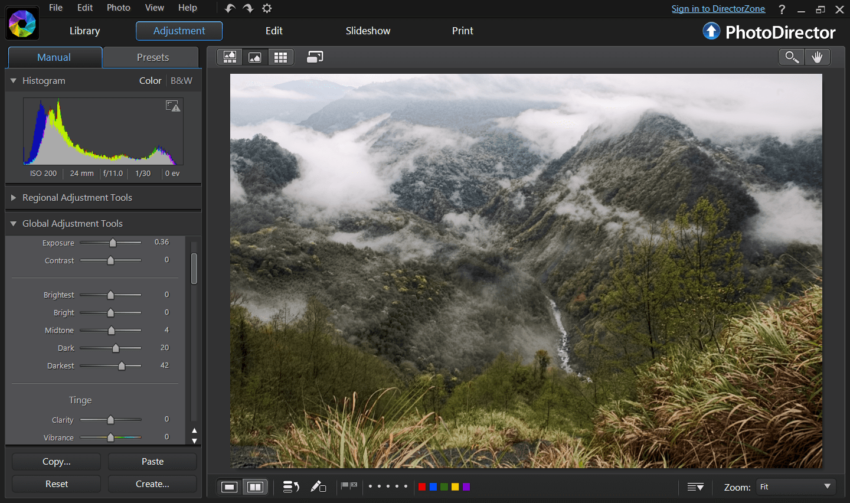Switch to thumbnail grid browser mode
850x503 pixels.
(x=280, y=57)
